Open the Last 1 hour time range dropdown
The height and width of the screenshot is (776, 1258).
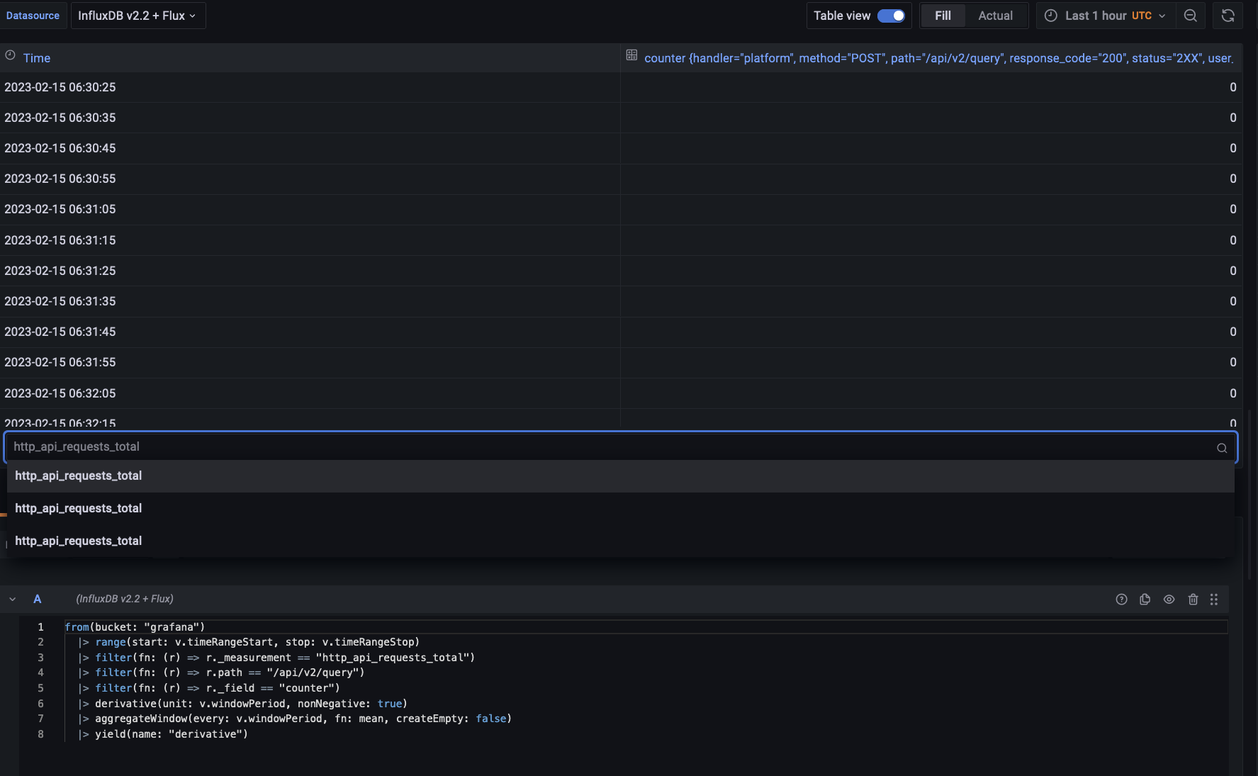click(x=1103, y=15)
